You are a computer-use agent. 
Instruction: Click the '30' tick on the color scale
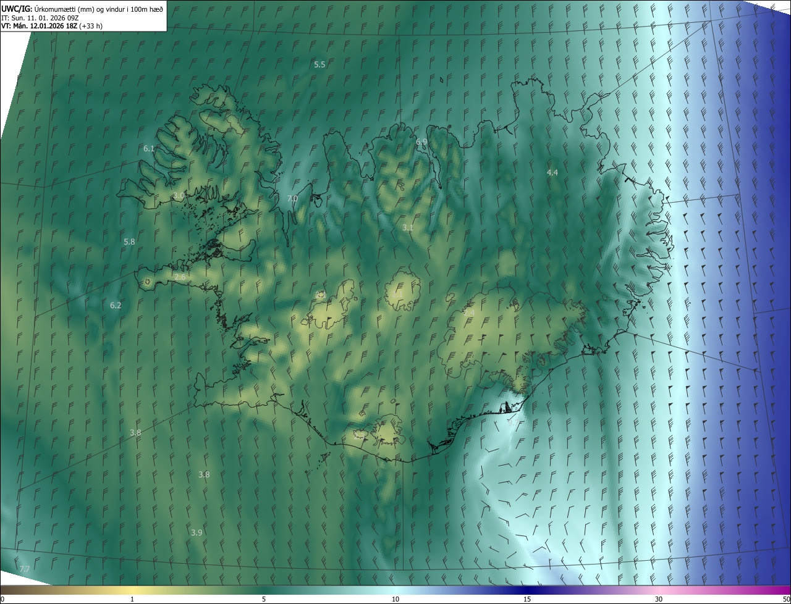point(659,599)
